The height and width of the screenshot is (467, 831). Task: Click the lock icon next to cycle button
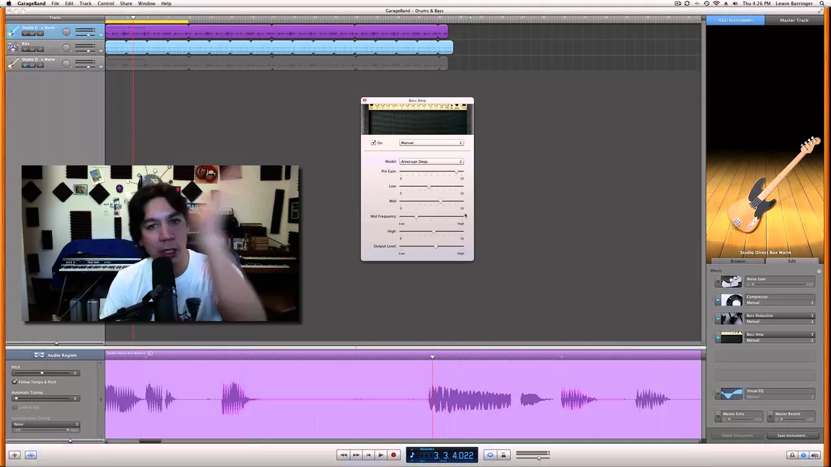pyautogui.click(x=503, y=455)
